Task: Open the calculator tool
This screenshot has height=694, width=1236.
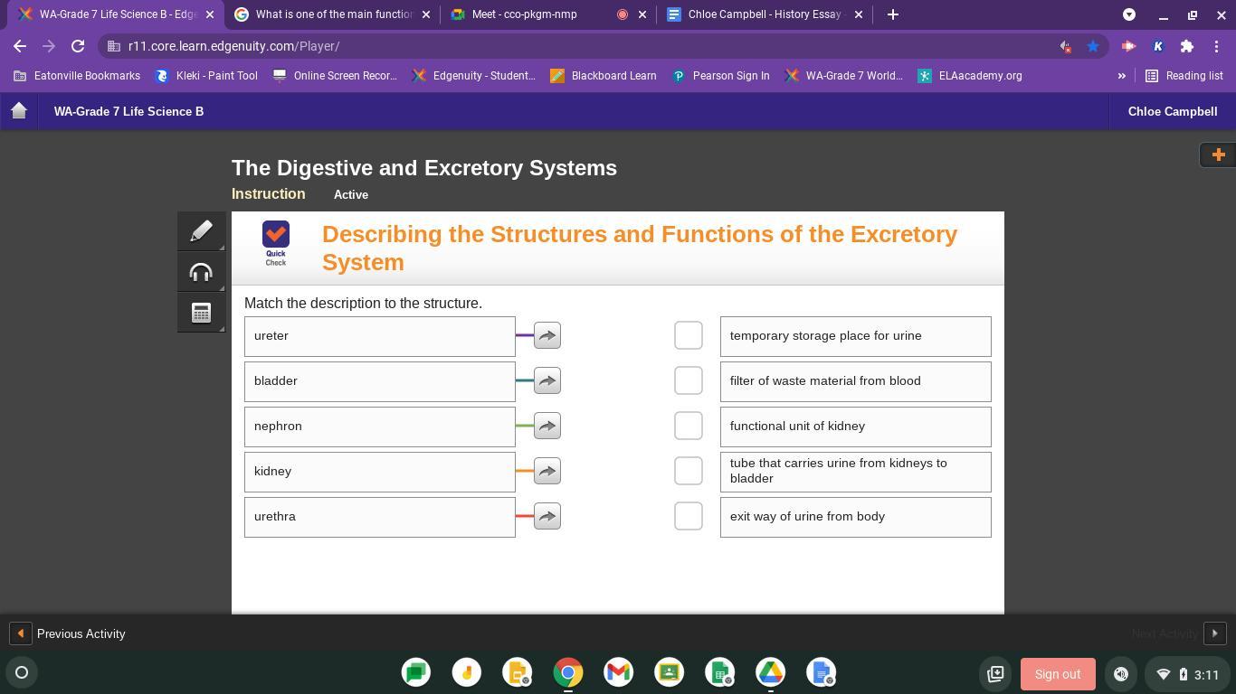Action: [201, 313]
